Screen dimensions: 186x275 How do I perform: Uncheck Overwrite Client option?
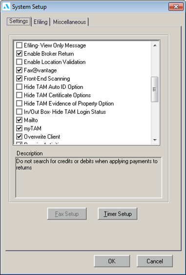point(19,137)
